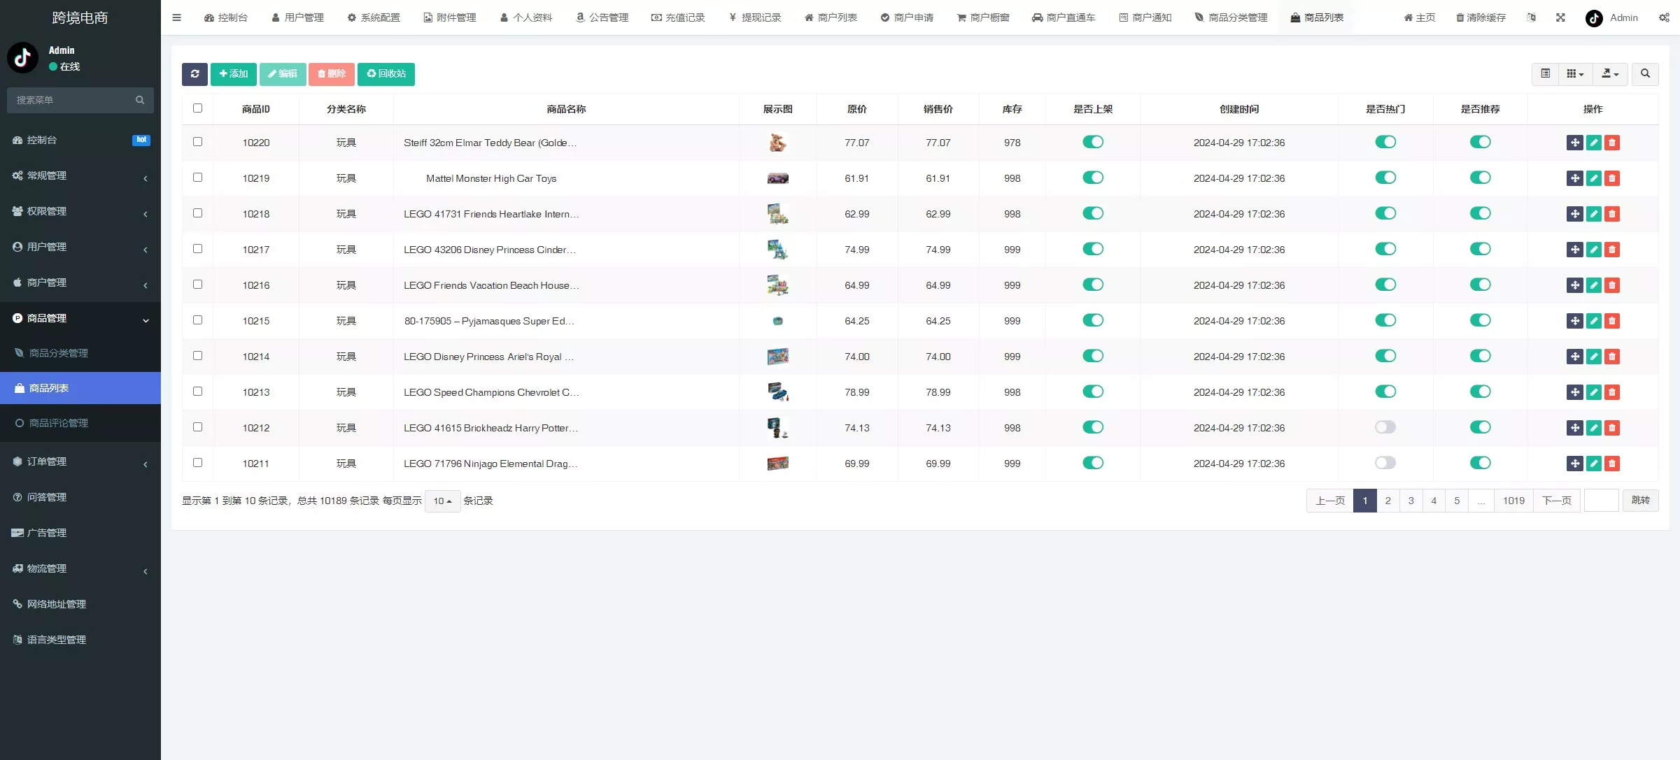Click the refresh table icon button
The width and height of the screenshot is (1680, 760).
pyautogui.click(x=195, y=74)
